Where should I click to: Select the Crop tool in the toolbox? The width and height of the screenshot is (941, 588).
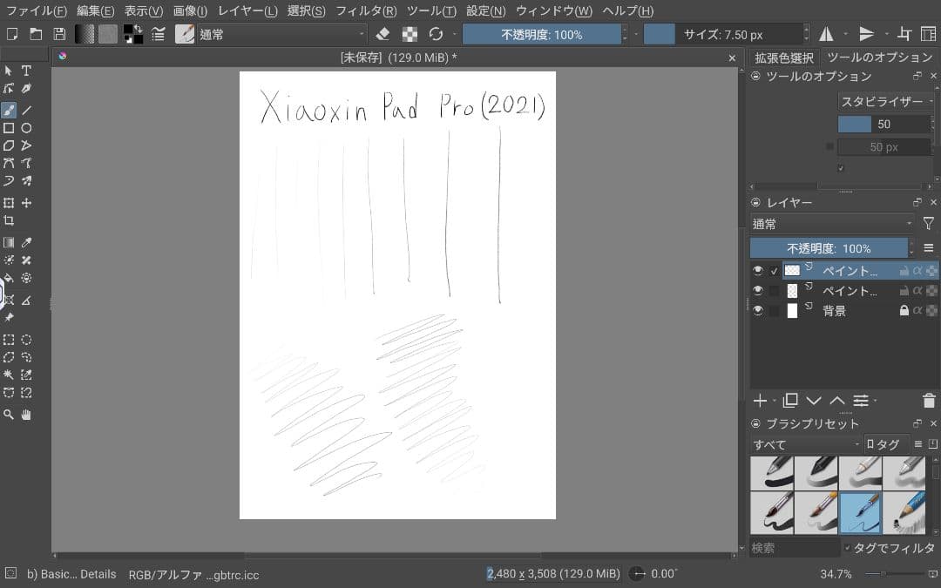(x=9, y=220)
